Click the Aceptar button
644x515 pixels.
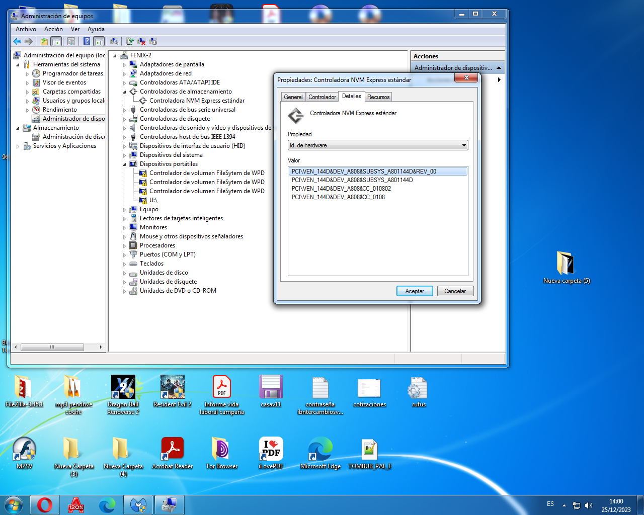(415, 291)
